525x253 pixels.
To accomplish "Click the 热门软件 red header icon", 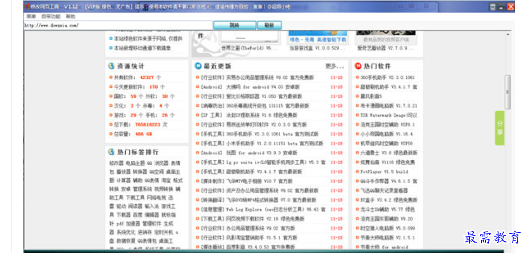I will 358,66.
